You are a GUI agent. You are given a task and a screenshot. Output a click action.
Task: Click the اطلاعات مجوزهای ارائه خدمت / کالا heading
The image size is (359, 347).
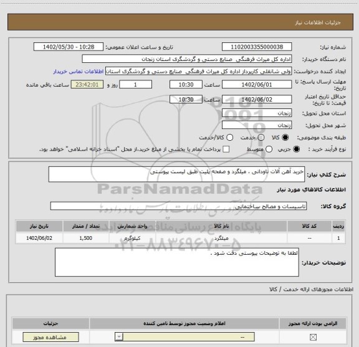click(312, 289)
